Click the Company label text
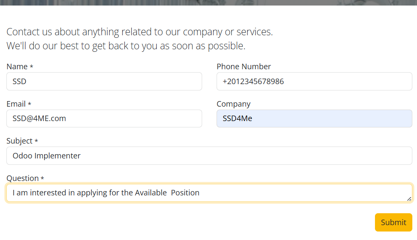Viewport: 417px width, 240px height. coord(234,104)
